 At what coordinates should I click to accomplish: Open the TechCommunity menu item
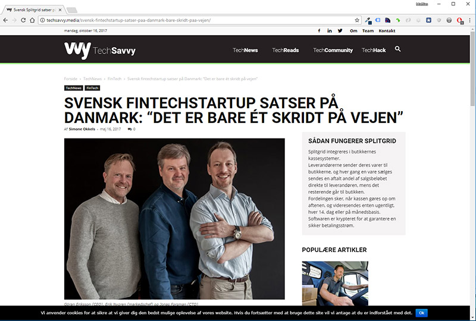333,51
